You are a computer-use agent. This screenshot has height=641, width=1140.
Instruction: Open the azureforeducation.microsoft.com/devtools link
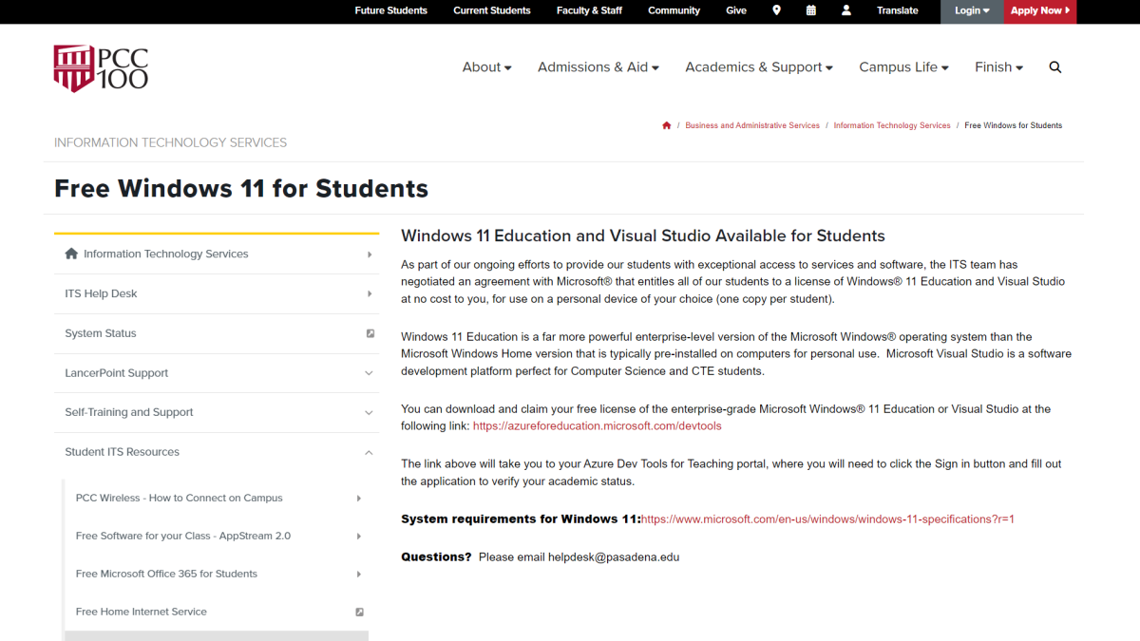pos(597,426)
